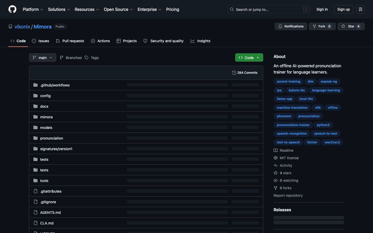Click Report repository link

pyautogui.click(x=288, y=195)
